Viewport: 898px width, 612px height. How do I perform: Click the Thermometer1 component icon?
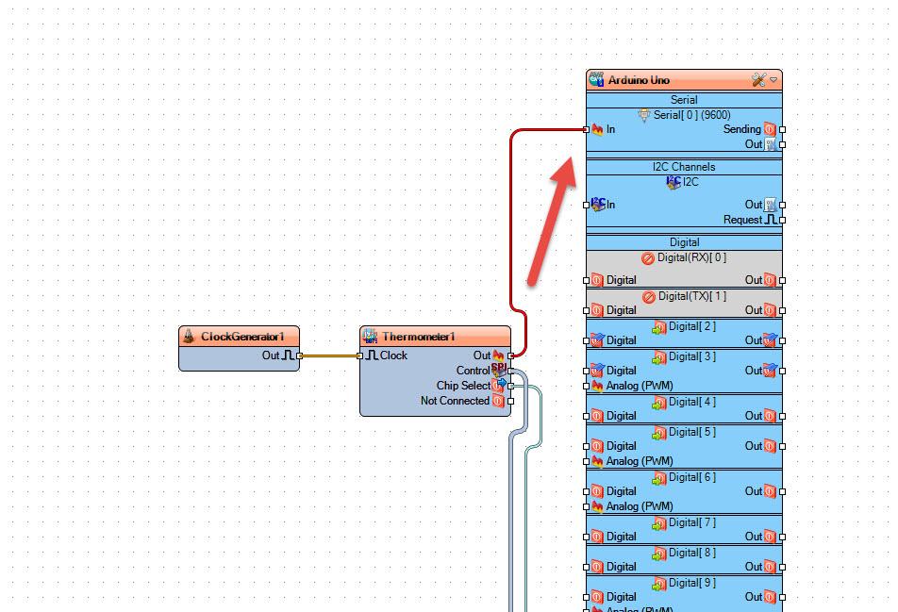(x=370, y=337)
